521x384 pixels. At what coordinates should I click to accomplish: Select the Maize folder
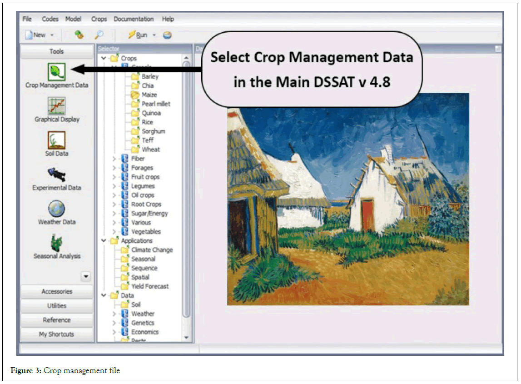tap(144, 95)
